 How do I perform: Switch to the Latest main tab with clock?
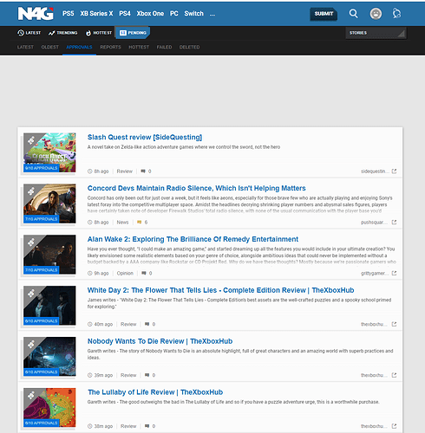click(x=29, y=33)
